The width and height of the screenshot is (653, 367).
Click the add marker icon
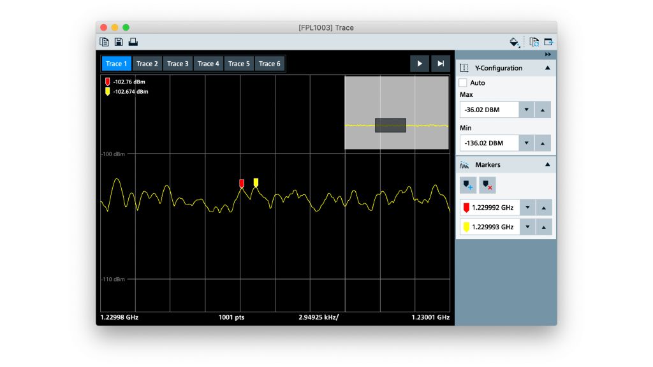click(x=468, y=185)
